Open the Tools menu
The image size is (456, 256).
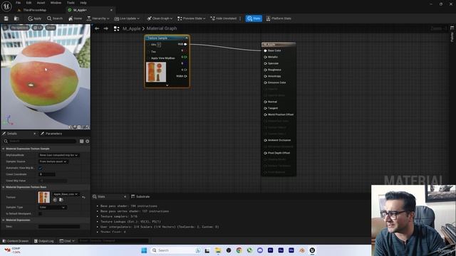pyautogui.click(x=71, y=3)
